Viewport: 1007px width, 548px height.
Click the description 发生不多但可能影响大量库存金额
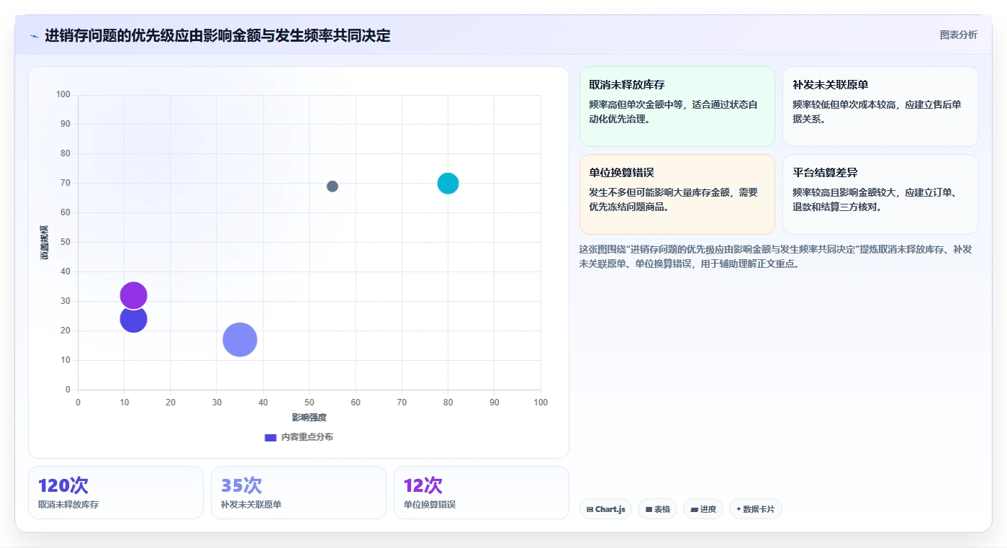(673, 199)
